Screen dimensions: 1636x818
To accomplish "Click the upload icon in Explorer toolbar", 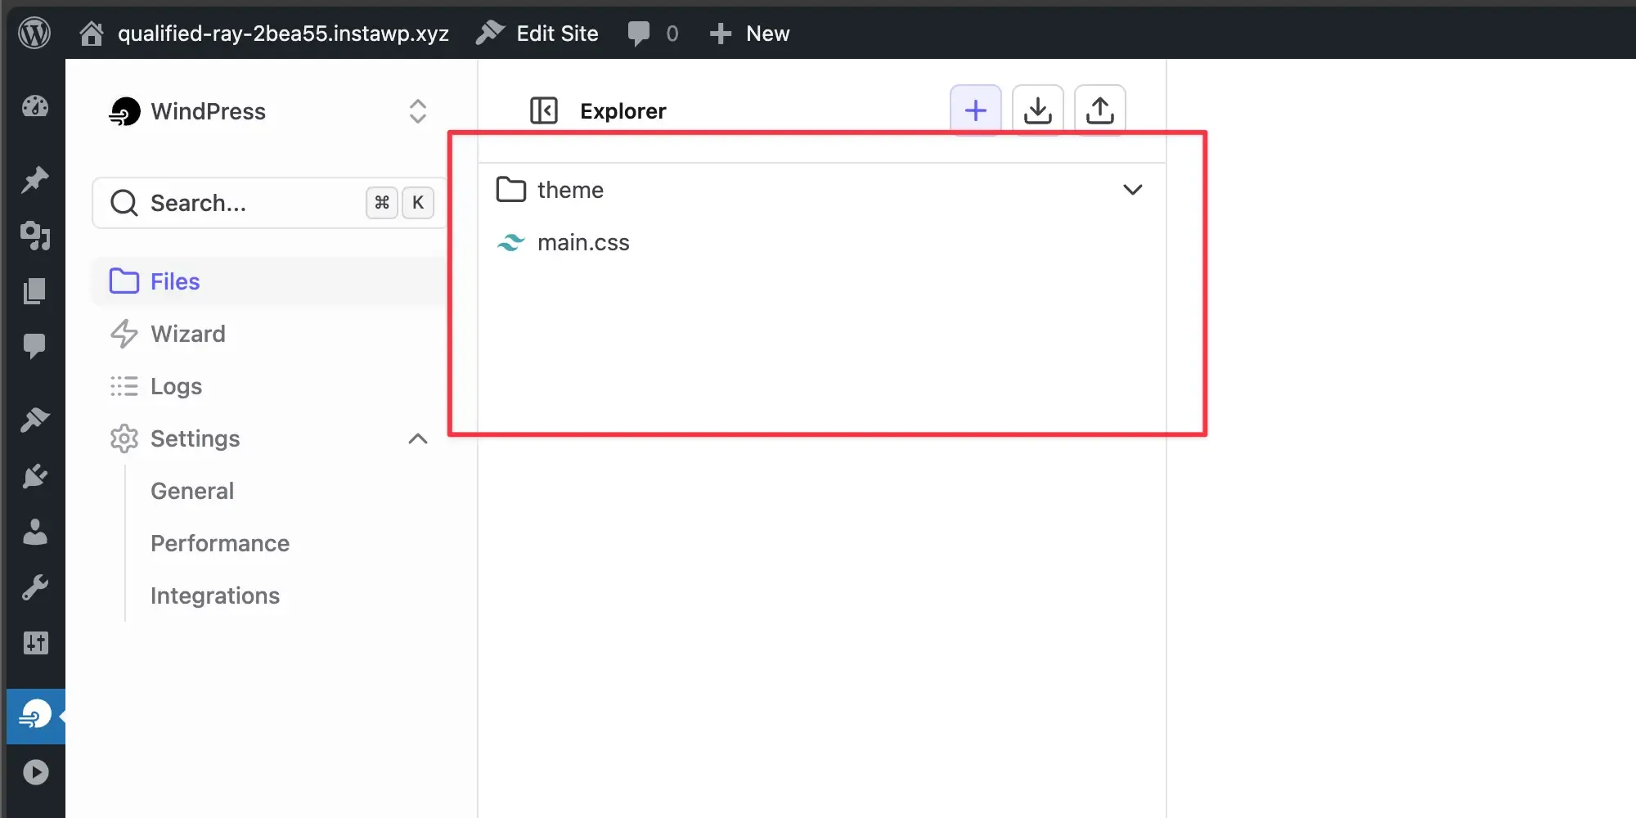I will 1099,109.
